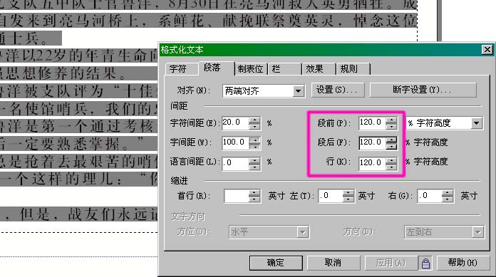This screenshot has height=277, width=496.
Task: Open the 方位 orientation dropdown
Action: (x=303, y=232)
